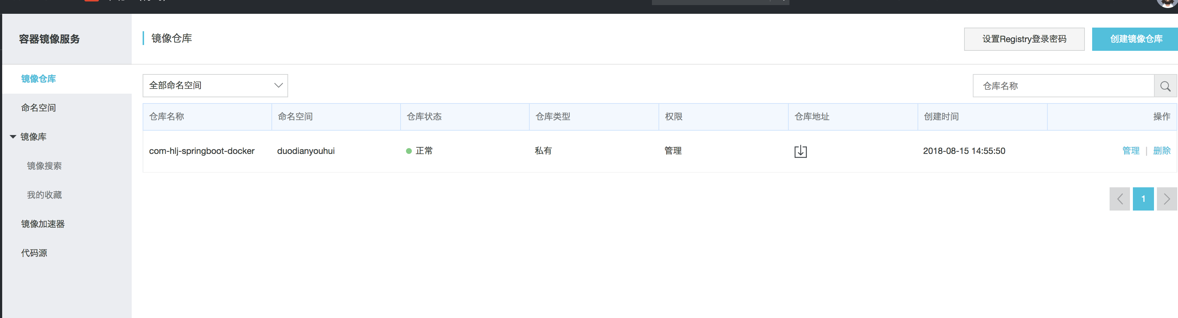Select page 1 in pagination
The image size is (1178, 318).
click(1143, 199)
